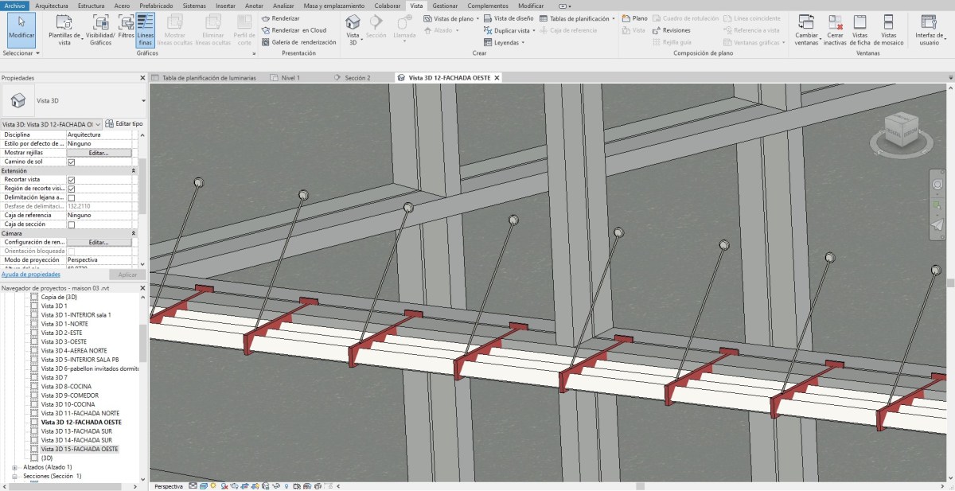
Task: Close the Propiedades panel
Action: [143, 78]
